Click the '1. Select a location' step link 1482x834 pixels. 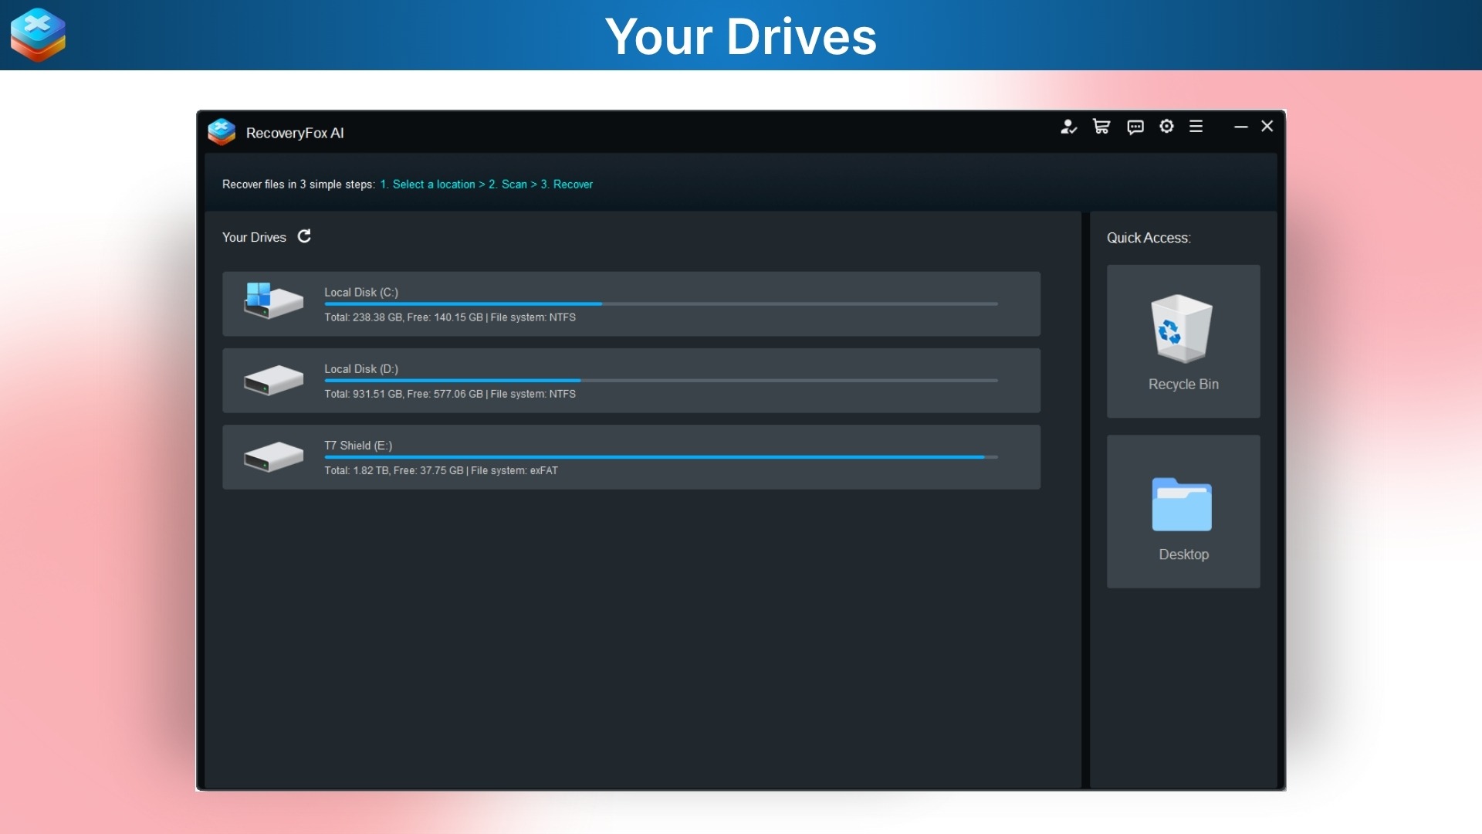(429, 184)
